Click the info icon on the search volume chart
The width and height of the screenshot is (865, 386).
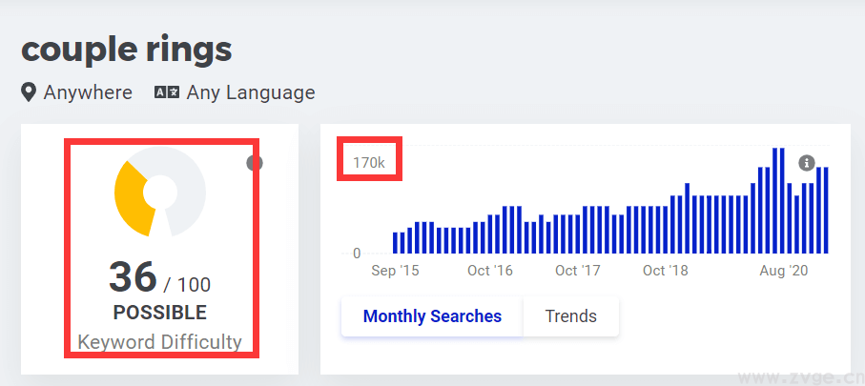[807, 163]
